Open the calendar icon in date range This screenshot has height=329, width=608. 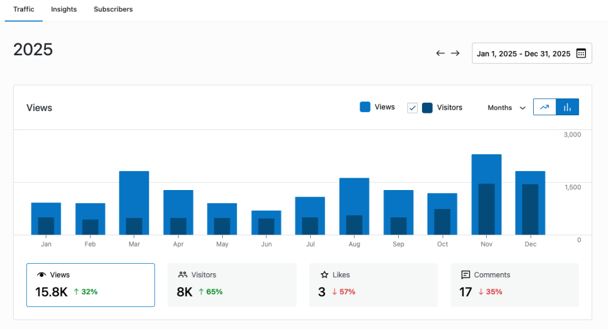point(581,53)
